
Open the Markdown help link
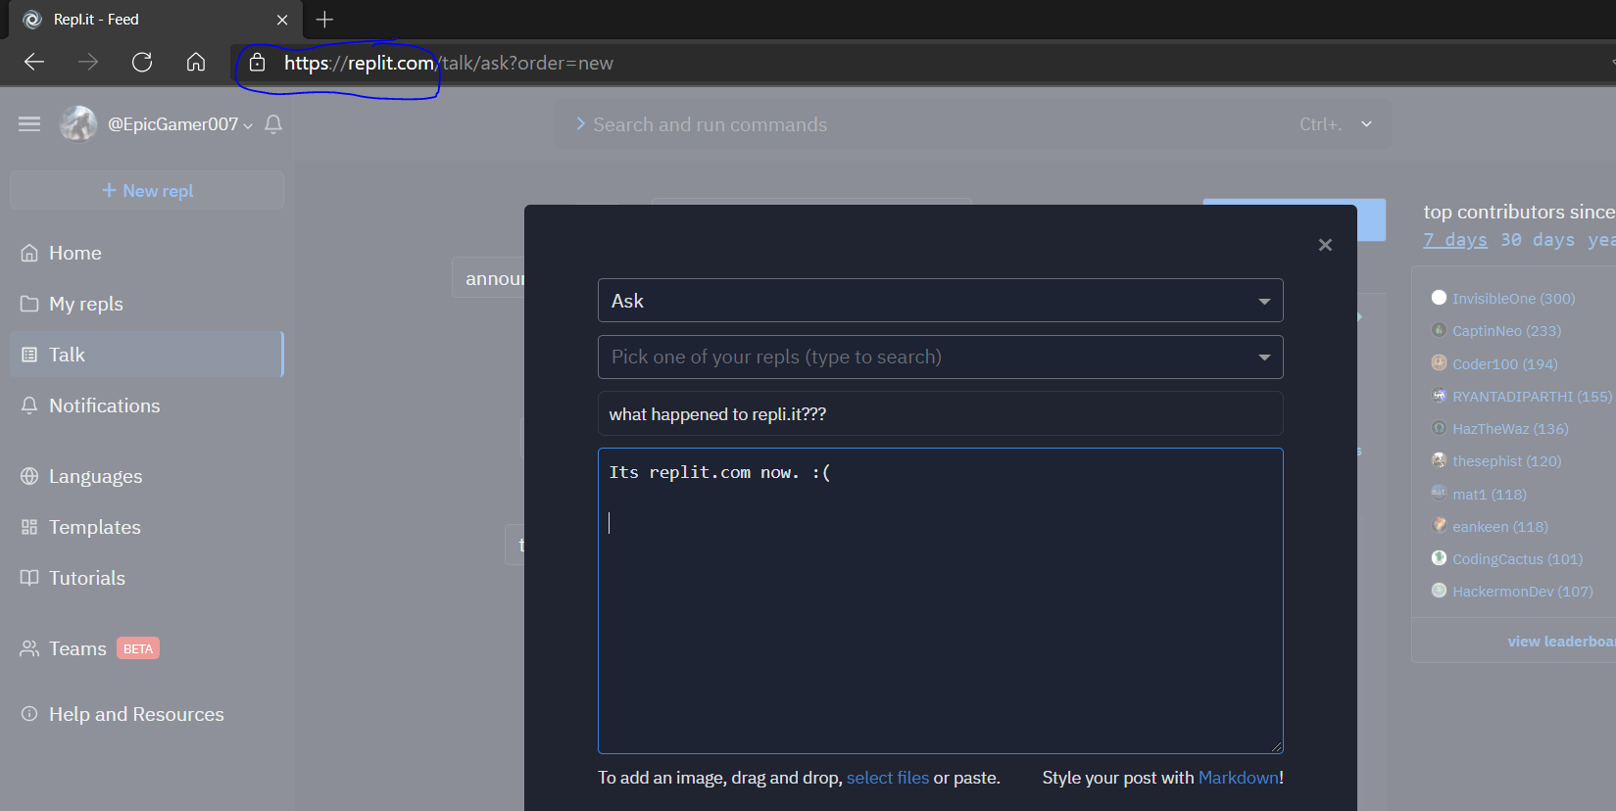(1239, 778)
